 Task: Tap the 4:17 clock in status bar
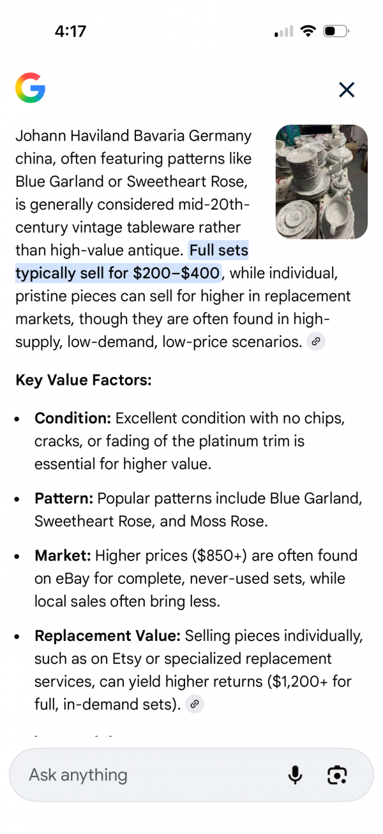coord(70,31)
